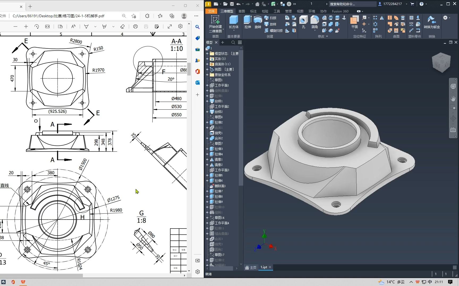This screenshot has width=459, height=286.
Task: Select the Pan hand tool in navigation bar
Action: (x=453, y=99)
